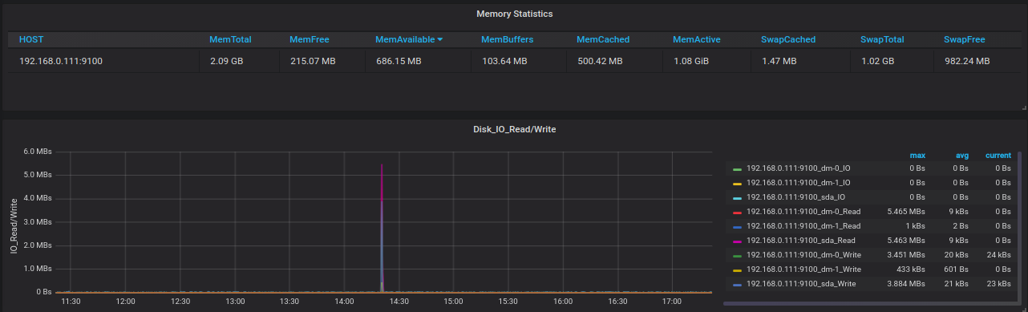Click the Memory Statistics panel resize handle
Screen dimensions: 1028x312
click(x=1024, y=107)
